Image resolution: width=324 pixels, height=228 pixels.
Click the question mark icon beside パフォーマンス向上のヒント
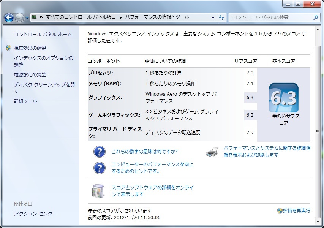click(x=100, y=168)
